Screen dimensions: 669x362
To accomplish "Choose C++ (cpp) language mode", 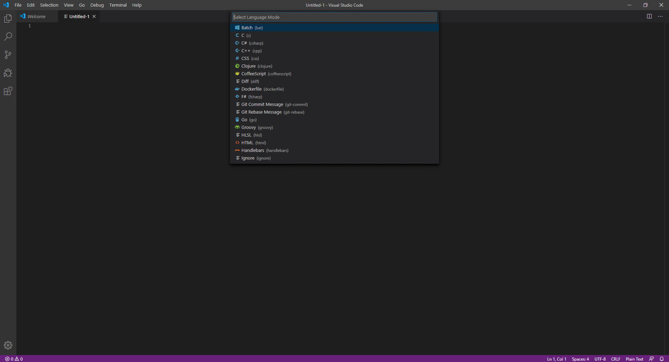I will [x=334, y=51].
